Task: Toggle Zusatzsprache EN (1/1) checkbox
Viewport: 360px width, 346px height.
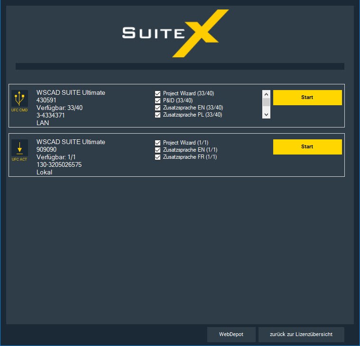Action: 157,150
